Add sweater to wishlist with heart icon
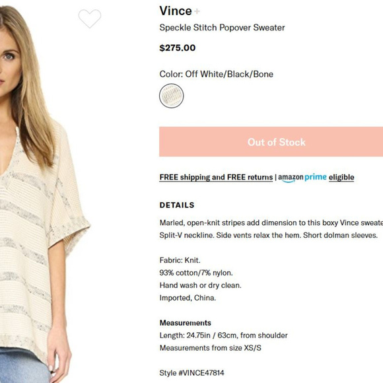Image resolution: width=383 pixels, height=383 pixels. pos(90,18)
